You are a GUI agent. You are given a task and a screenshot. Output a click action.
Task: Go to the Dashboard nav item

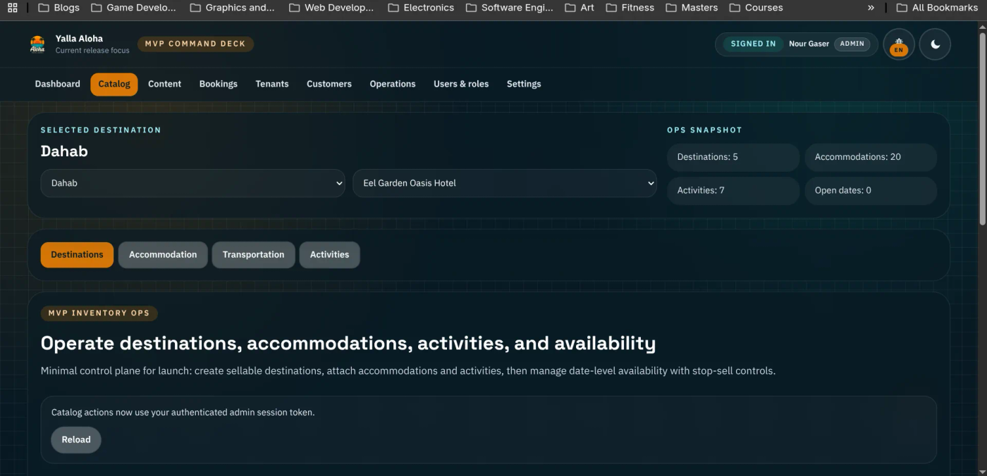tap(58, 84)
